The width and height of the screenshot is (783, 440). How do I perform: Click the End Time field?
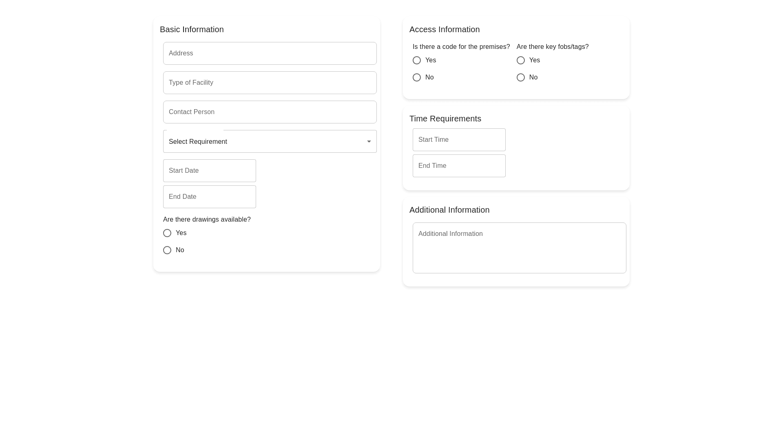point(459,166)
